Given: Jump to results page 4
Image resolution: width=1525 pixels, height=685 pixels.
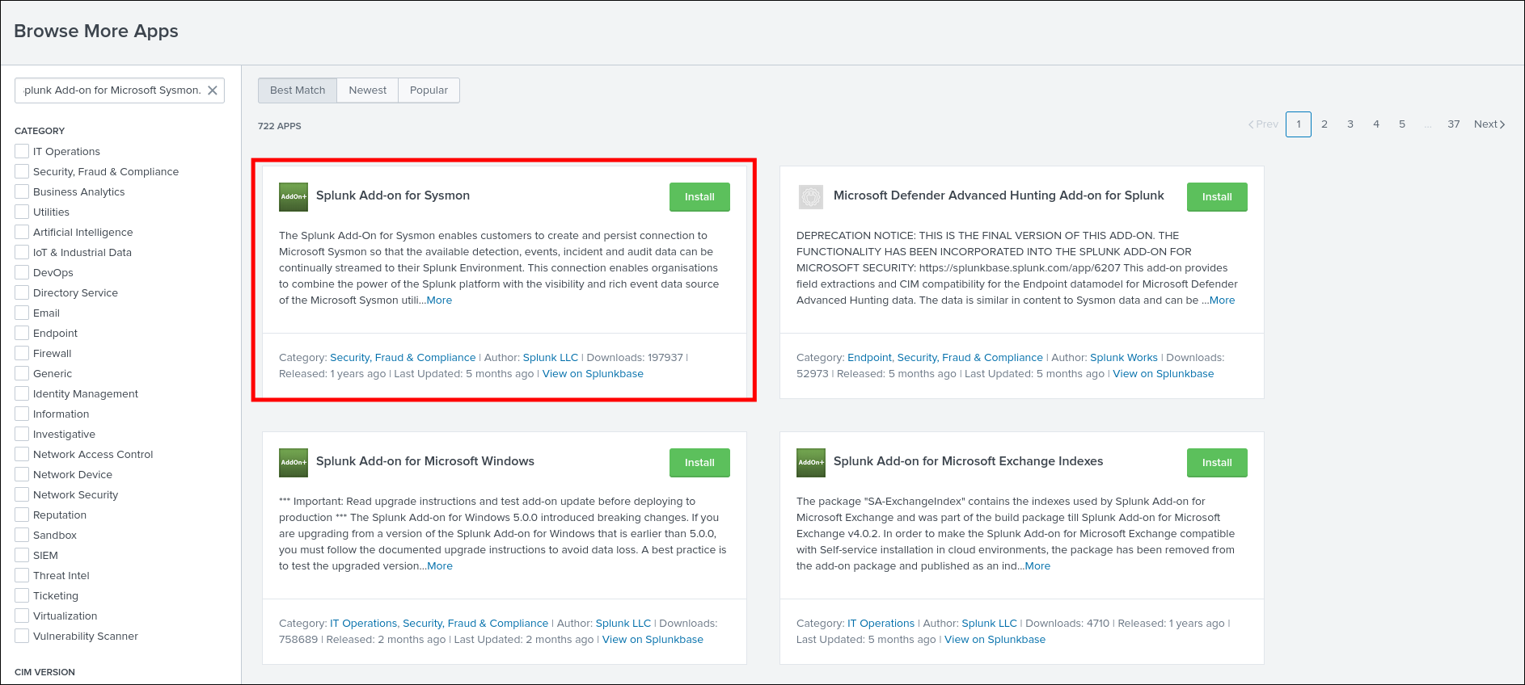Looking at the screenshot, I should pos(1376,124).
